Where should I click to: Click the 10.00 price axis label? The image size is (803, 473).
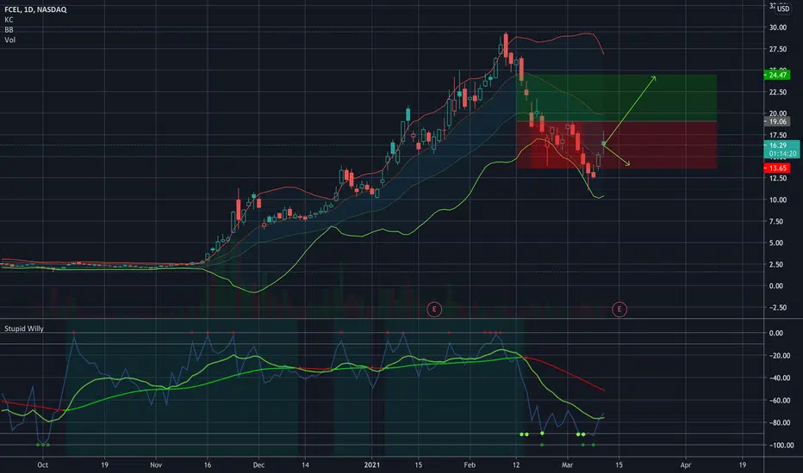coord(778,200)
